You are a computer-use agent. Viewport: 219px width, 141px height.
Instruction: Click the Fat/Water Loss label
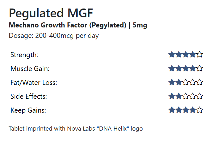tap(33, 83)
